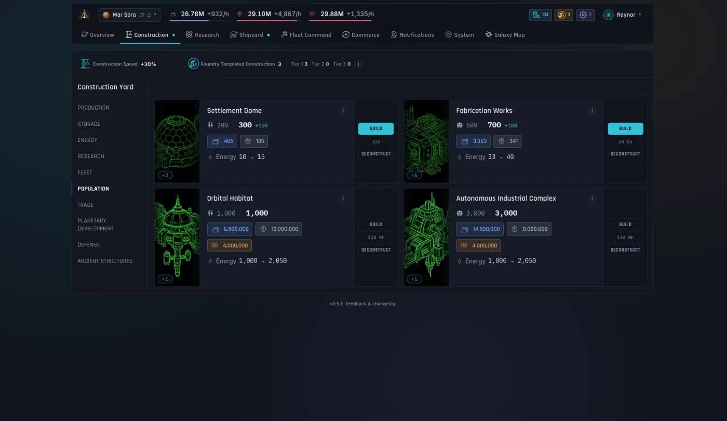Open the tech badge showing 134
Screen dimensions: 727x421
[x=540, y=15]
